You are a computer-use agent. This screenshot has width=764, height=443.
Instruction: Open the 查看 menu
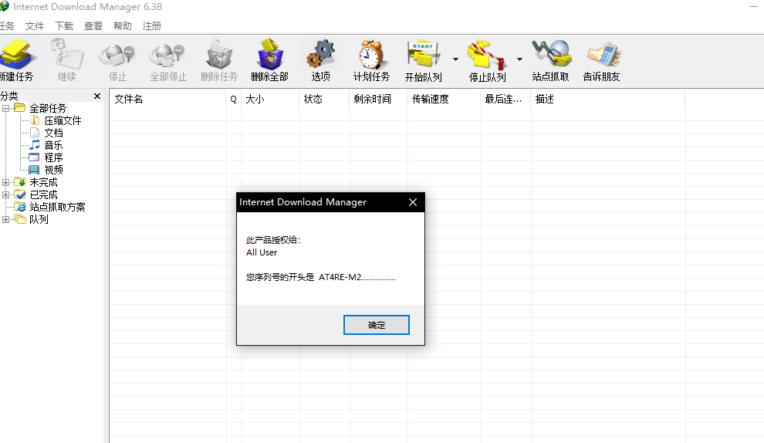click(x=93, y=25)
